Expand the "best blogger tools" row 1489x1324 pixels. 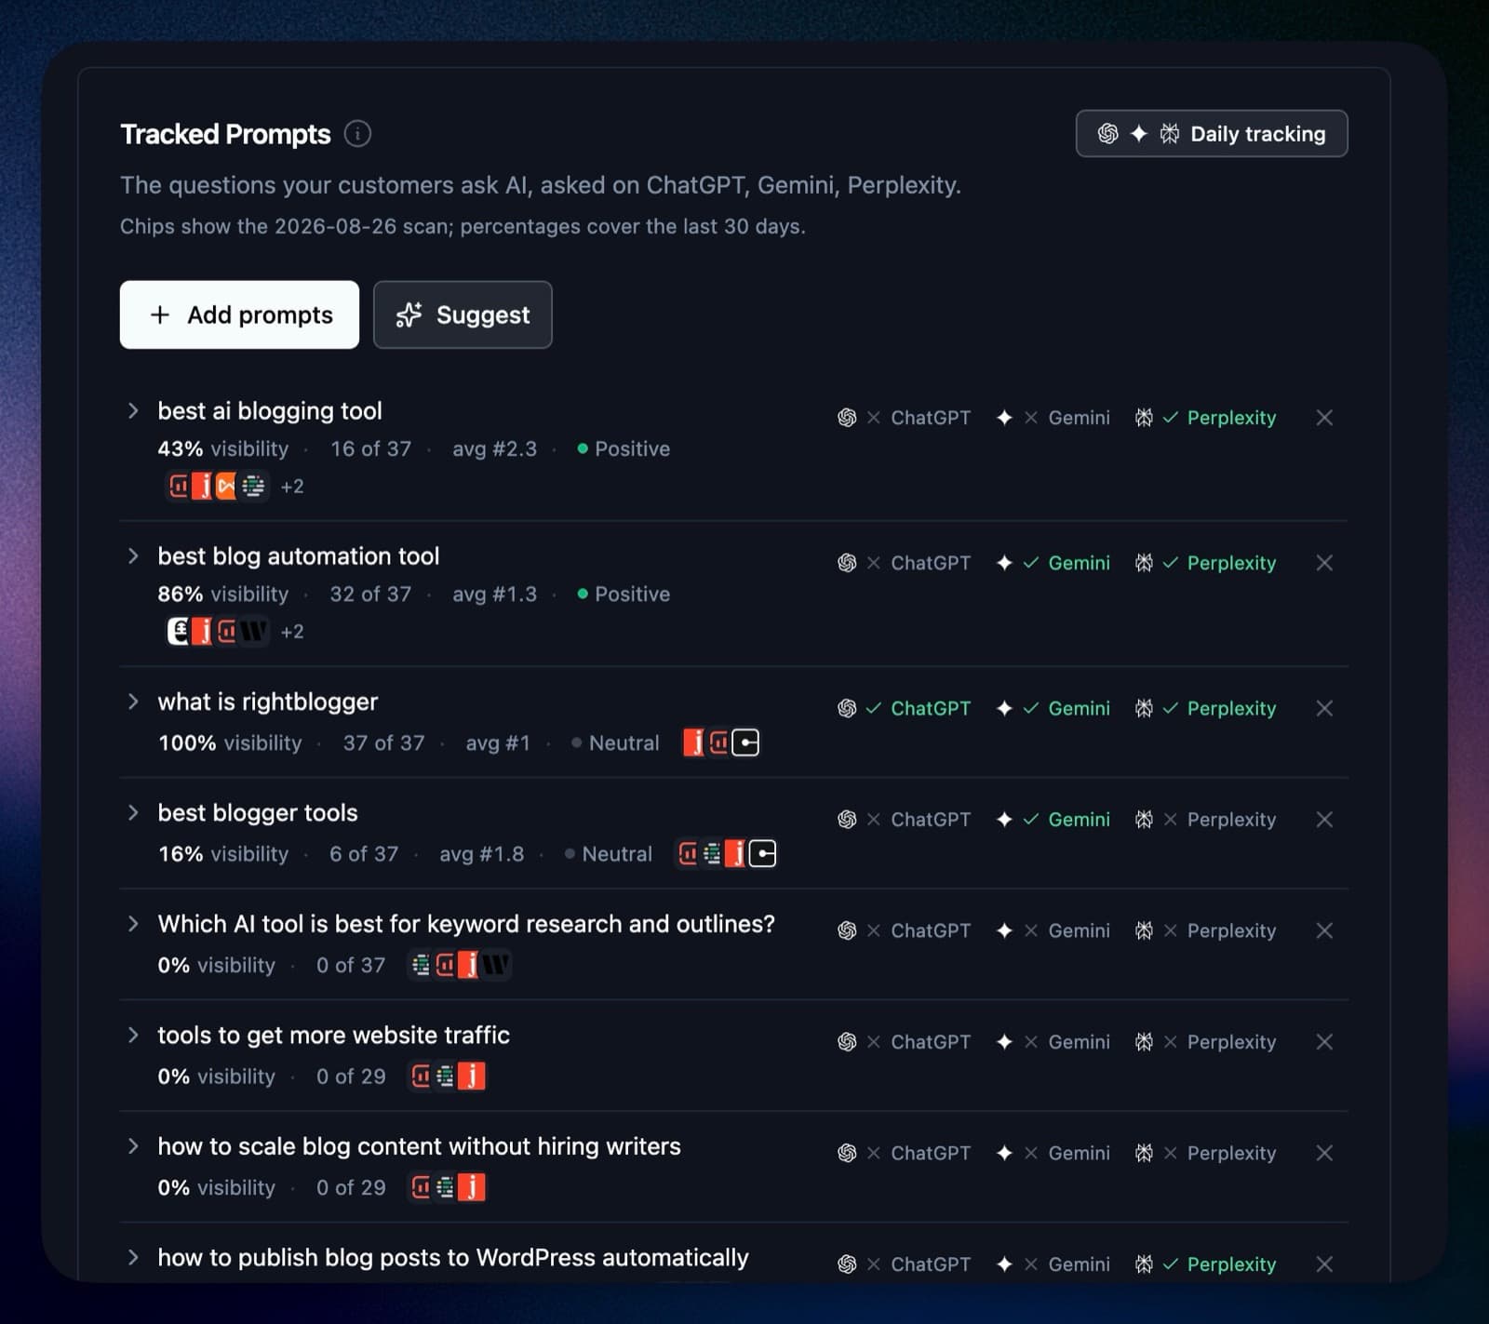coord(133,812)
